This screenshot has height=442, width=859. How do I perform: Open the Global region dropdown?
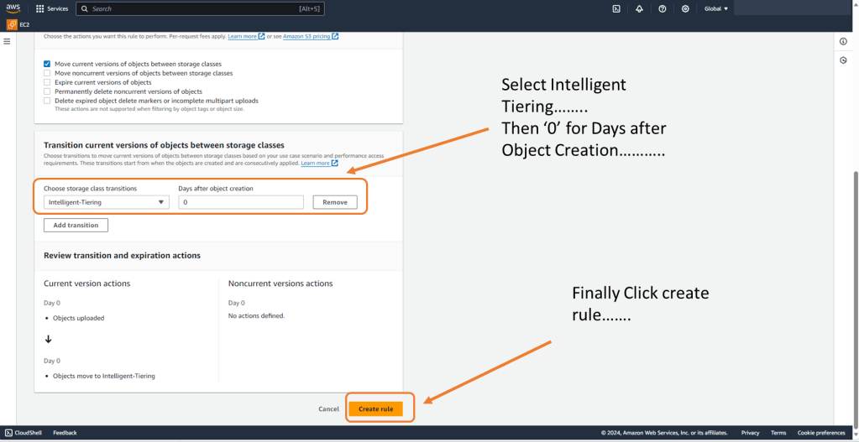(x=716, y=8)
